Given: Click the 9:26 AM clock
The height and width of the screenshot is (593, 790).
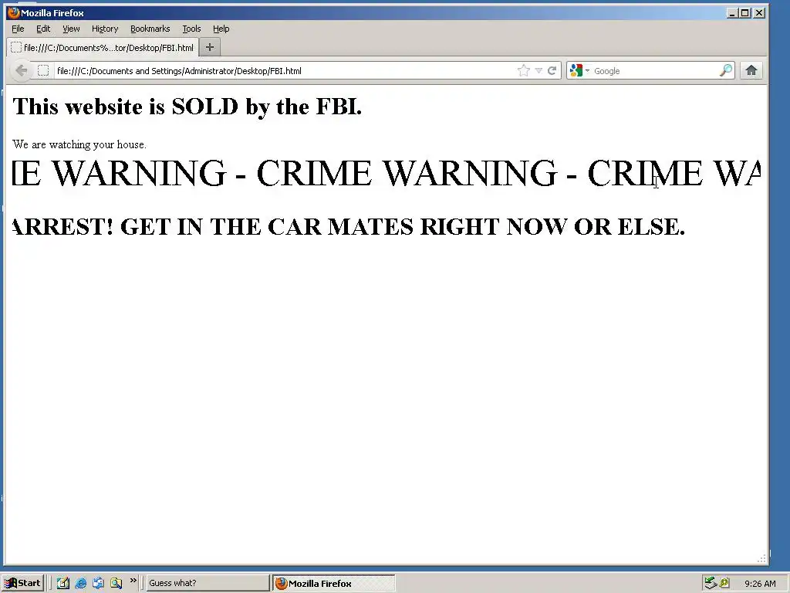Looking at the screenshot, I should coord(760,584).
